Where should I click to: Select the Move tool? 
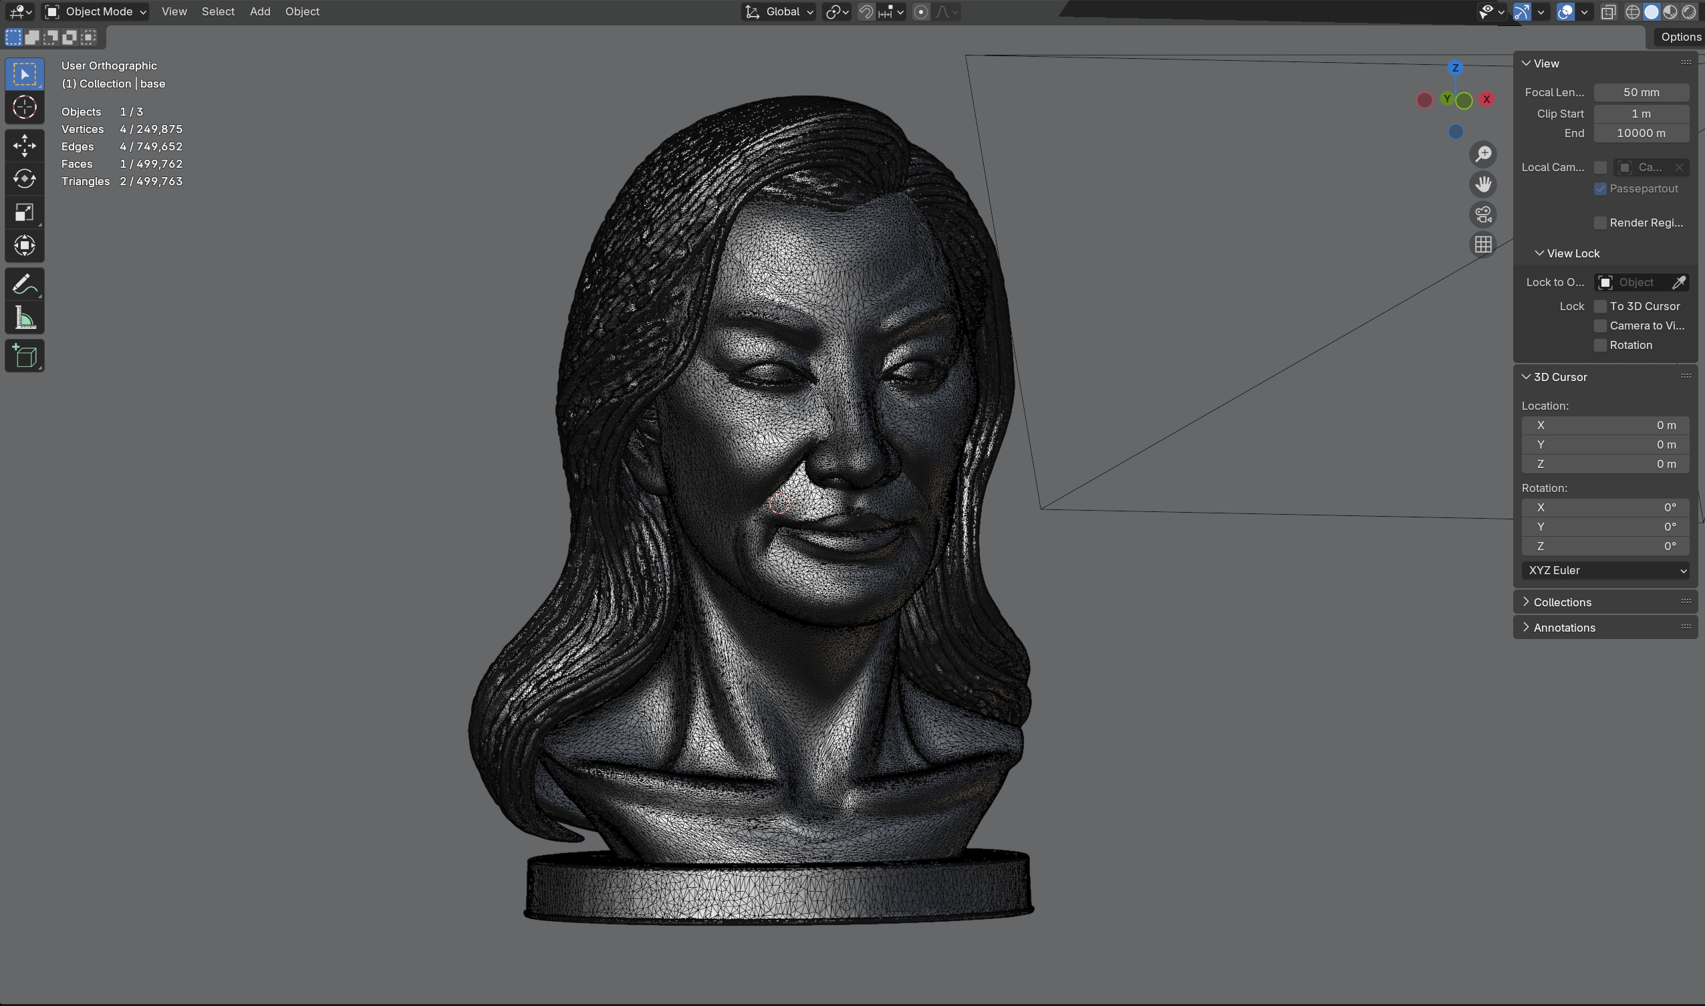(25, 145)
